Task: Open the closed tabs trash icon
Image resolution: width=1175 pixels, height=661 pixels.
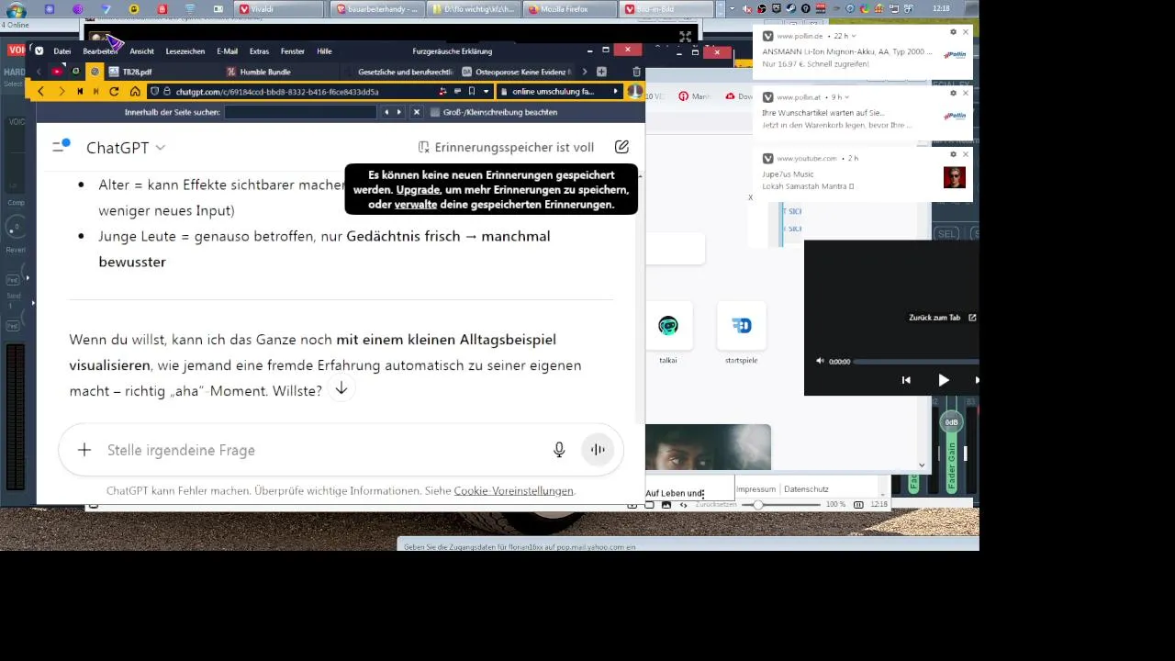Action: [637, 72]
